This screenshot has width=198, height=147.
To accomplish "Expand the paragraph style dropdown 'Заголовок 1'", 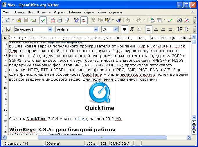I will point(50,29).
